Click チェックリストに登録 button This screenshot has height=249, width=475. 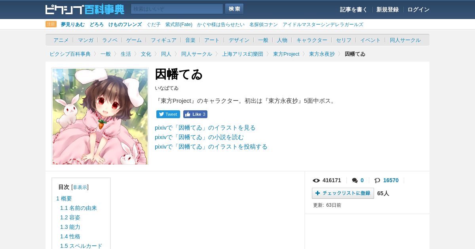(x=343, y=193)
